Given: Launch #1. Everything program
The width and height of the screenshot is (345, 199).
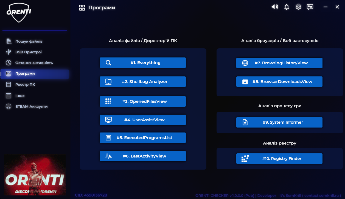Looking at the screenshot, I should coord(142,63).
